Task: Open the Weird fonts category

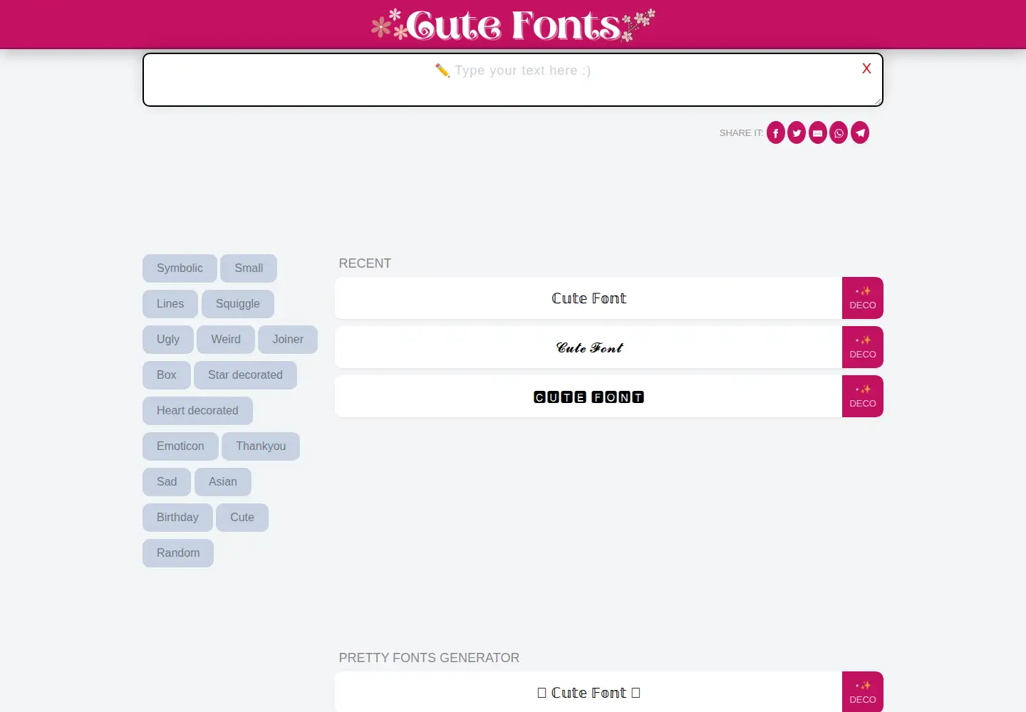Action: (226, 340)
